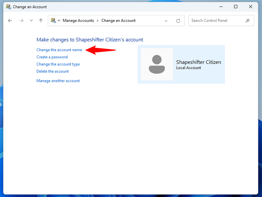262x197 pixels.
Task: Click the Shapeshifter Citizen profile picture
Action: (157, 64)
